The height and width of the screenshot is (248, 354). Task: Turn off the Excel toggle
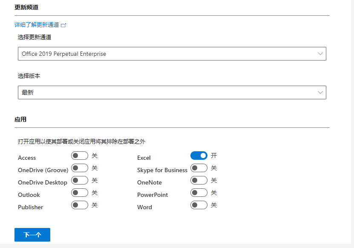coord(199,156)
